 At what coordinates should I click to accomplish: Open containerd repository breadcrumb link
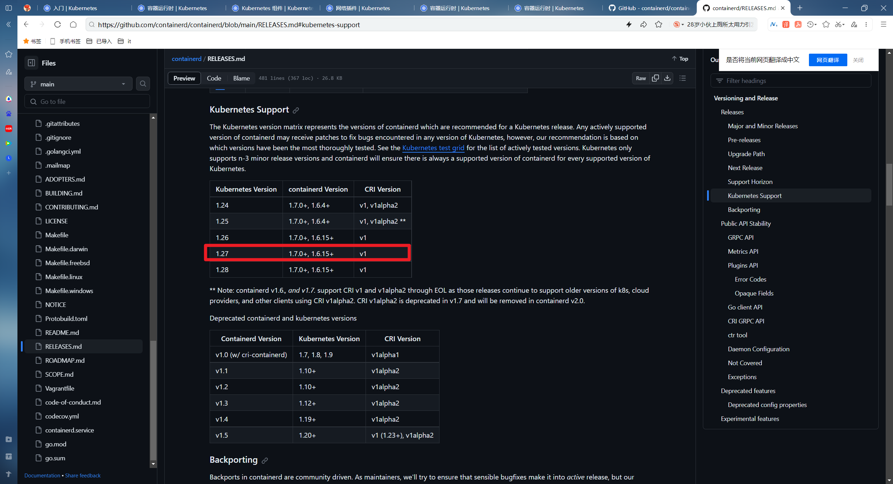pos(186,59)
